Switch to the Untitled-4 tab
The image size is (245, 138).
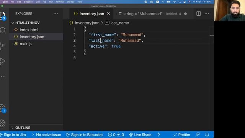pyautogui.click(x=152, y=14)
